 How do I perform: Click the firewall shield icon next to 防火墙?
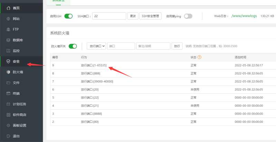[8, 72]
